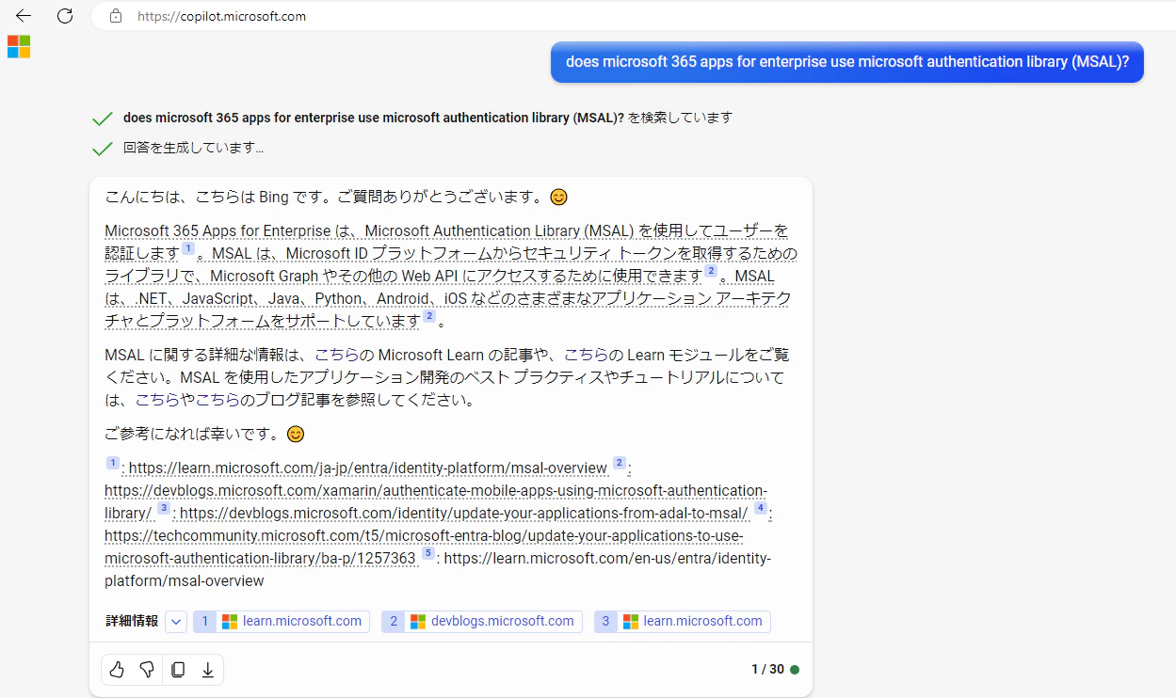Copy the response with the copy icon
This screenshot has height=698, width=1176.
(178, 670)
